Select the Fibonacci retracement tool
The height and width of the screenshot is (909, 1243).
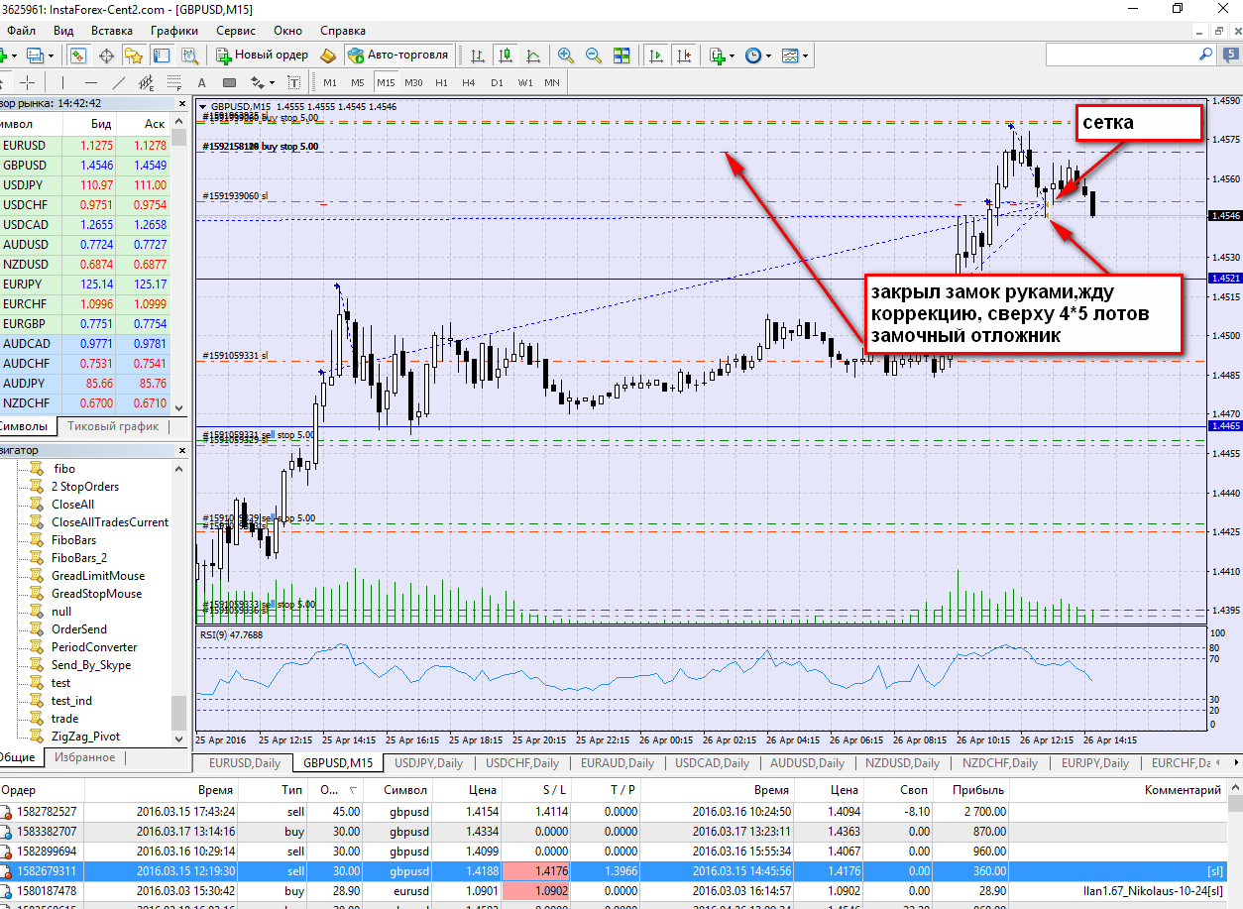click(x=173, y=82)
